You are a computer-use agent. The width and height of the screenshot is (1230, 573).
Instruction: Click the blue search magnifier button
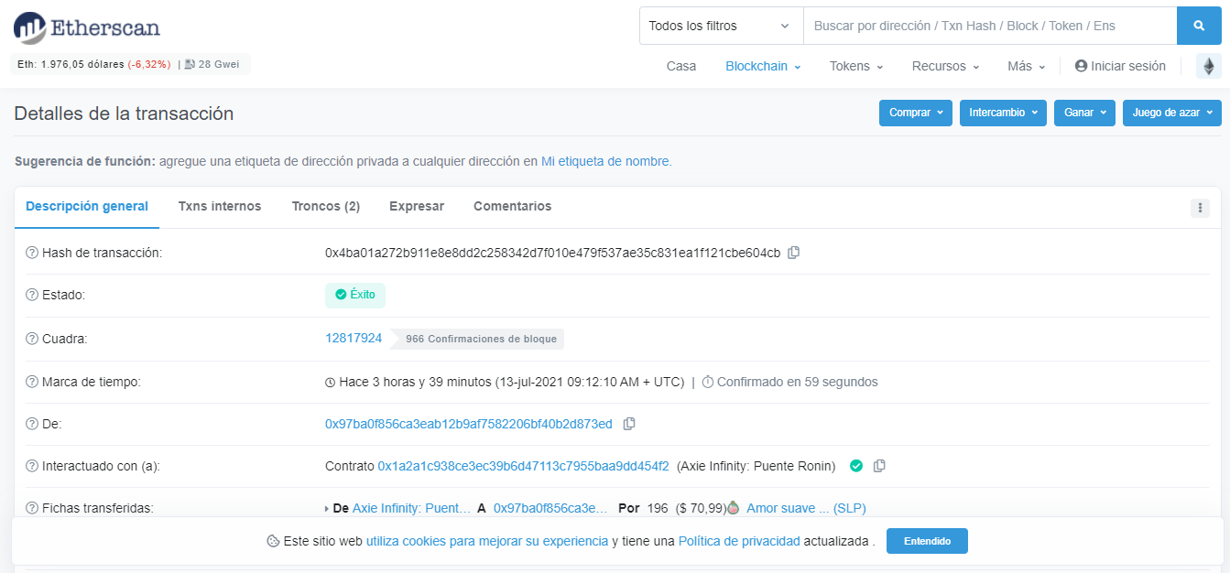point(1199,26)
